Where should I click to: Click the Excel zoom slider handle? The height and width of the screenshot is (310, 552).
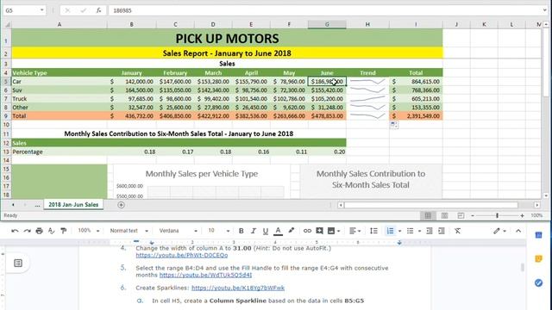pos(497,215)
